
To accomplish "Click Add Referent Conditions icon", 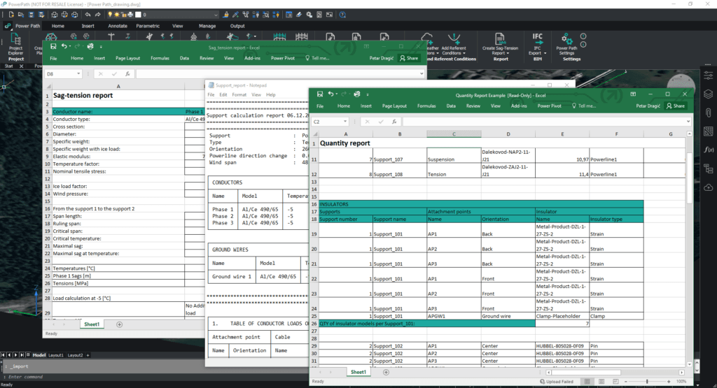I will (x=454, y=39).
